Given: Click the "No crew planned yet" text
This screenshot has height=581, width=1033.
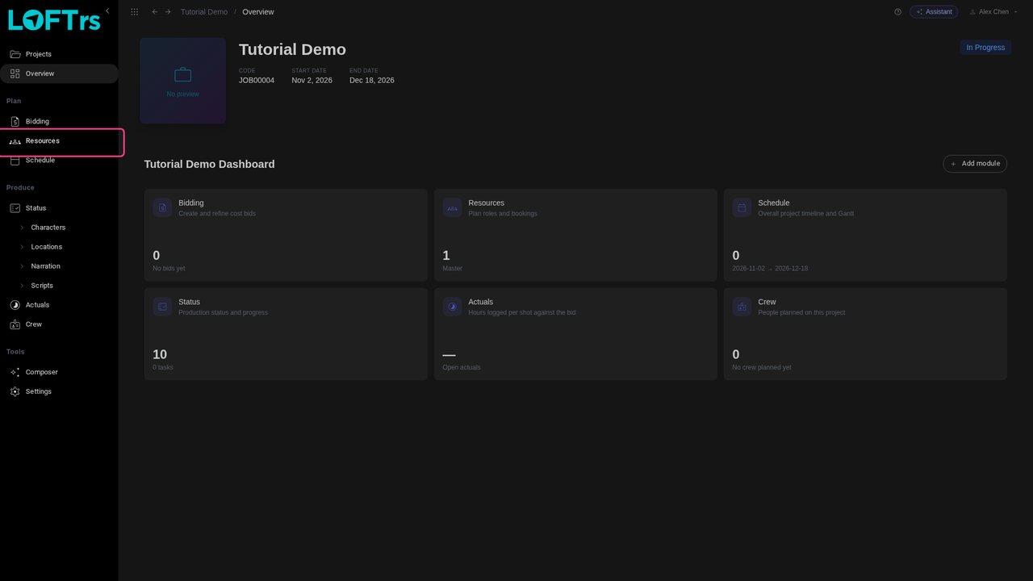Looking at the screenshot, I should 762,368.
